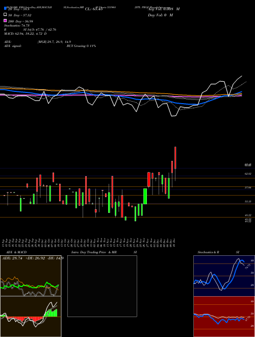Image resolution: width=255 pixels, height=337 pixels.
Task: Open the ADX indicator chart thumbnail
Action: pyautogui.click(x=31, y=276)
